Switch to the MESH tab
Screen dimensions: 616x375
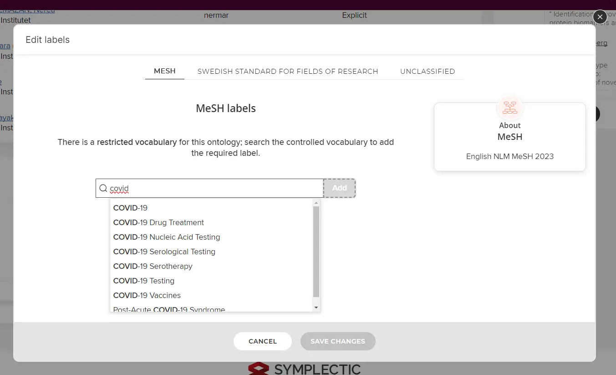165,71
